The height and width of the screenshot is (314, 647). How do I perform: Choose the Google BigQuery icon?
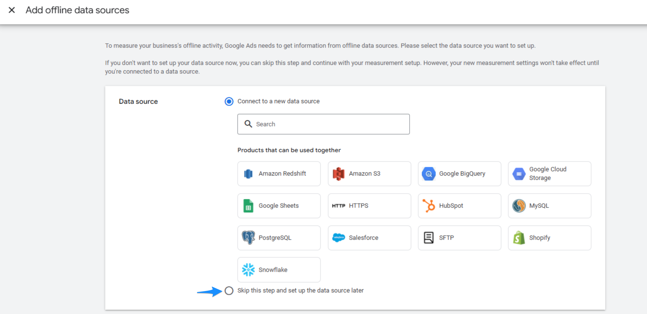pyautogui.click(x=428, y=174)
